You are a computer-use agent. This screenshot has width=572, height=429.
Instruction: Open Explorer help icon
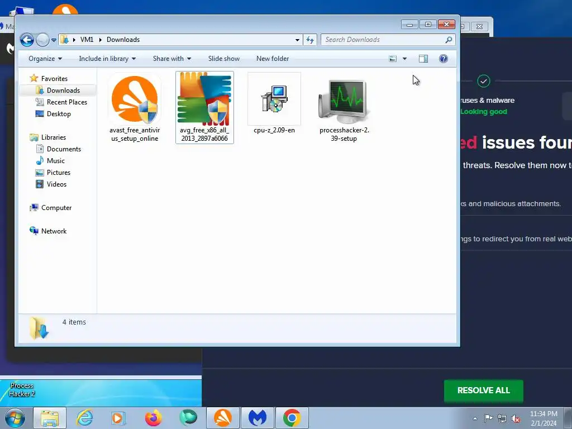pyautogui.click(x=443, y=59)
